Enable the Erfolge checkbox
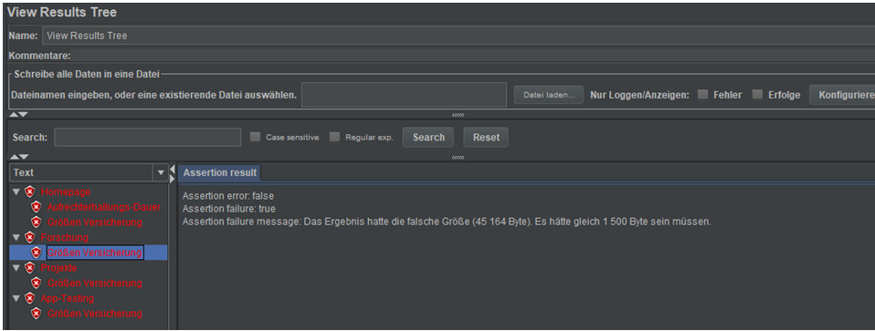 (x=757, y=94)
